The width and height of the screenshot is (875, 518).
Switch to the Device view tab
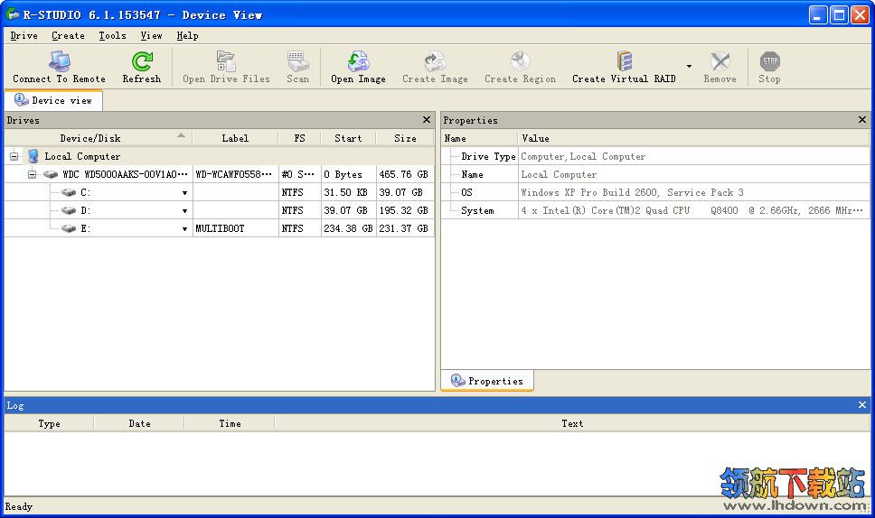[x=53, y=100]
